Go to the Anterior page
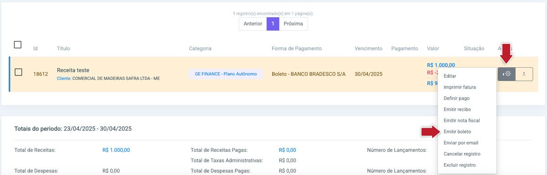The width and height of the screenshot is (547, 175). pos(253,24)
